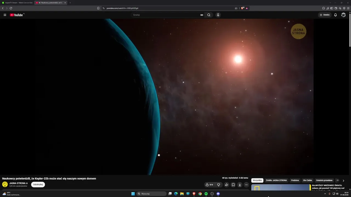Click the JASNA STRONA channel avatar
Viewport: 351px width, 197px height.
(5, 184)
